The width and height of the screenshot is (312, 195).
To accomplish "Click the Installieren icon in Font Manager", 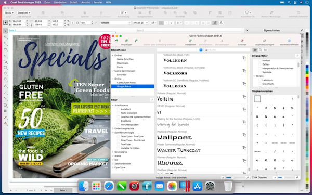I will [190, 41].
